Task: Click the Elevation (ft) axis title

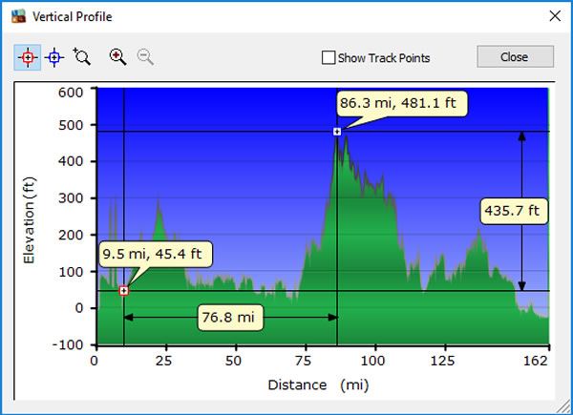Action: coord(29,219)
